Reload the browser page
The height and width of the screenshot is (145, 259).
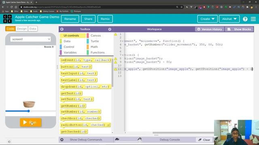point(11,7)
